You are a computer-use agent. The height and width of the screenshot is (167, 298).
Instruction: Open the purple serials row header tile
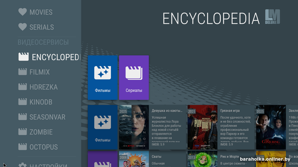(103, 159)
